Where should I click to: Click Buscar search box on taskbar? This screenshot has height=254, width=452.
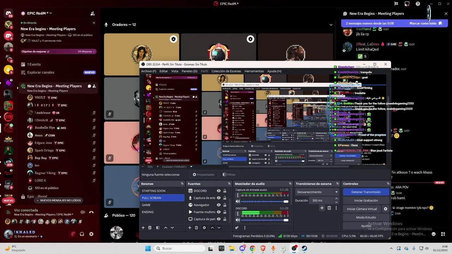coord(179,248)
